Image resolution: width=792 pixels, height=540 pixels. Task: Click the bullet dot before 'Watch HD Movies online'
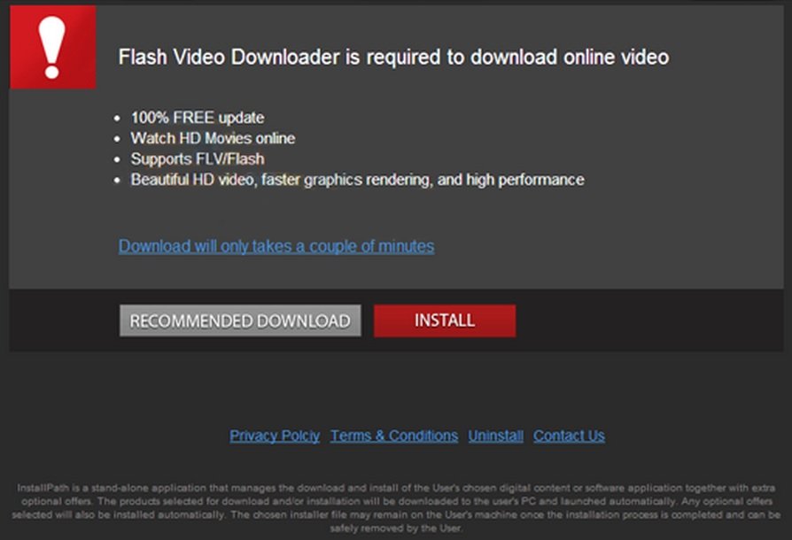117,139
